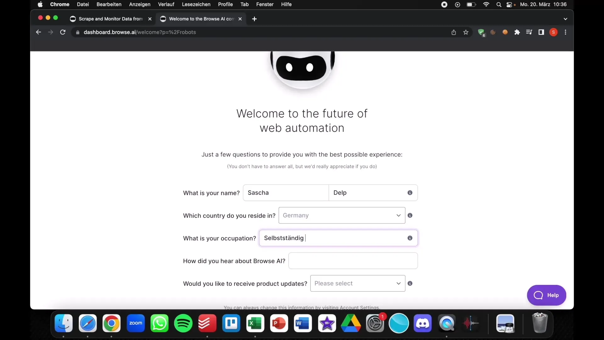Open the Verlauf menu
This screenshot has height=340, width=604.
pyautogui.click(x=166, y=4)
